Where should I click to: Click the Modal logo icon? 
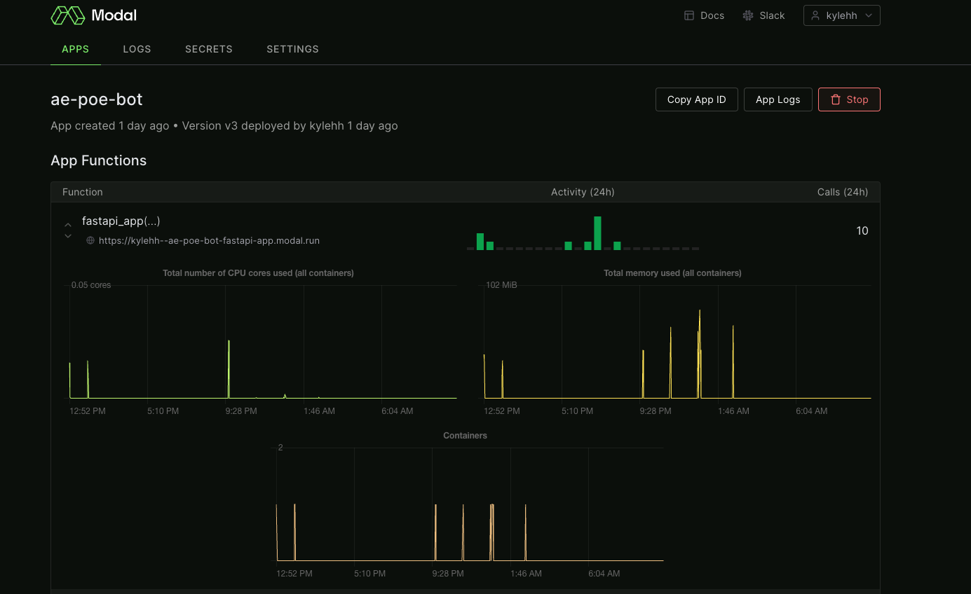click(x=68, y=15)
